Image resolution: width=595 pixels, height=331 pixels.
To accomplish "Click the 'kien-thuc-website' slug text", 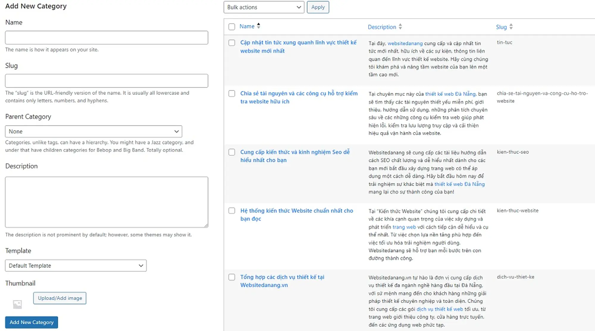I will (518, 211).
